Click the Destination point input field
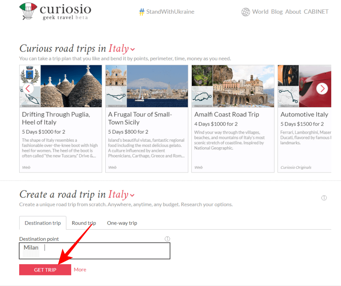Image resolution: width=341 pixels, height=286 pixels. click(95, 251)
